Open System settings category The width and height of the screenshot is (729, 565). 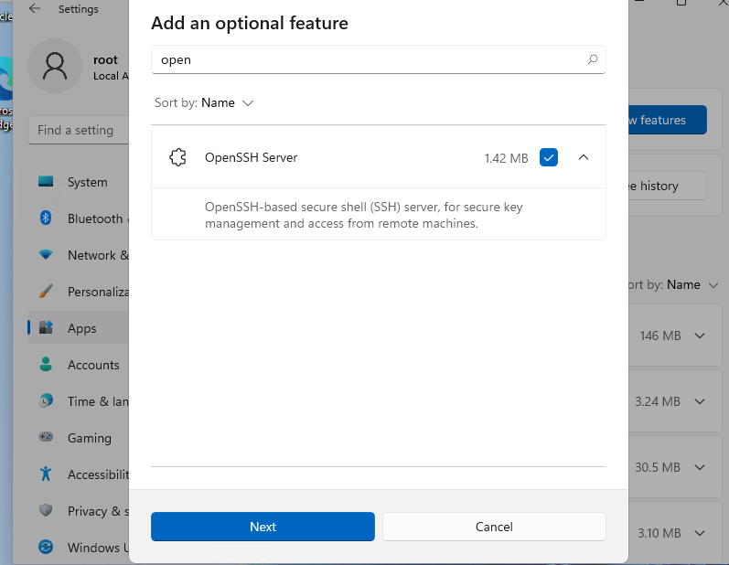(x=78, y=182)
